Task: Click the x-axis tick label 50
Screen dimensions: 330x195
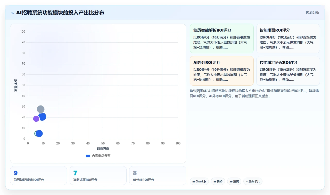Action: pos(103,143)
